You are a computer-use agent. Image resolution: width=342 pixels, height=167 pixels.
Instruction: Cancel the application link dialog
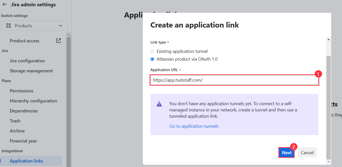[x=307, y=152]
